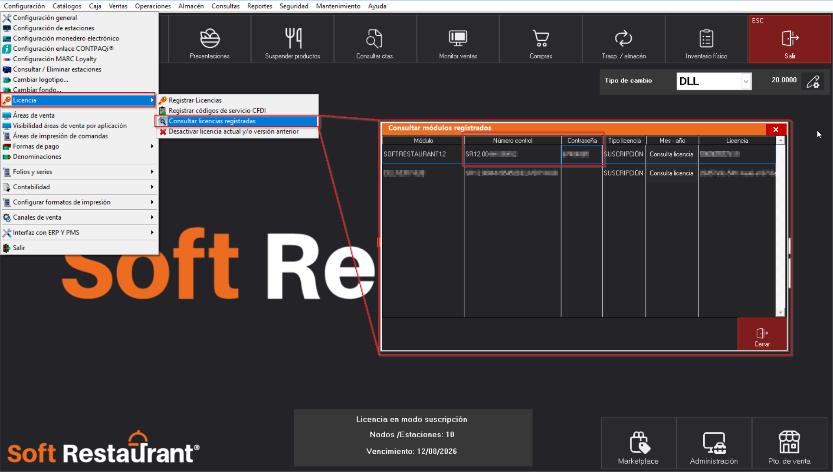The height and width of the screenshot is (472, 833).
Task: Select Registrar Licencias menu entry
Action: click(195, 100)
